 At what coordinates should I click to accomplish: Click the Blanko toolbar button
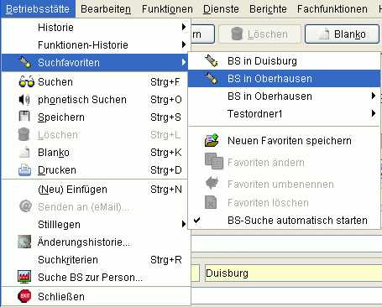[x=342, y=34]
